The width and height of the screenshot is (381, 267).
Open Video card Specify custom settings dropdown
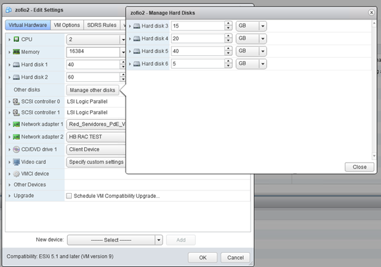pos(96,162)
